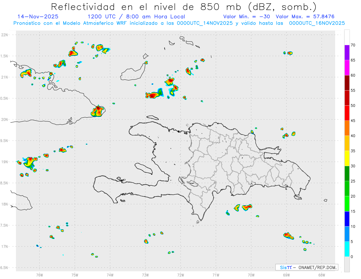Image resolution: width=361 pixels, height=279 pixels.
Task: Click the '22N' latitude label
Action: (5, 35)
